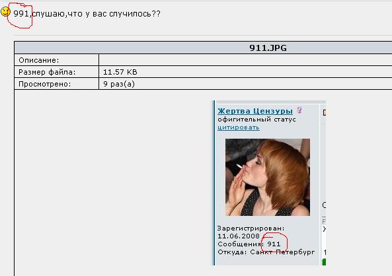Click the yellow smiley emoticon
Screen dimensions: 392x276
(5, 11)
